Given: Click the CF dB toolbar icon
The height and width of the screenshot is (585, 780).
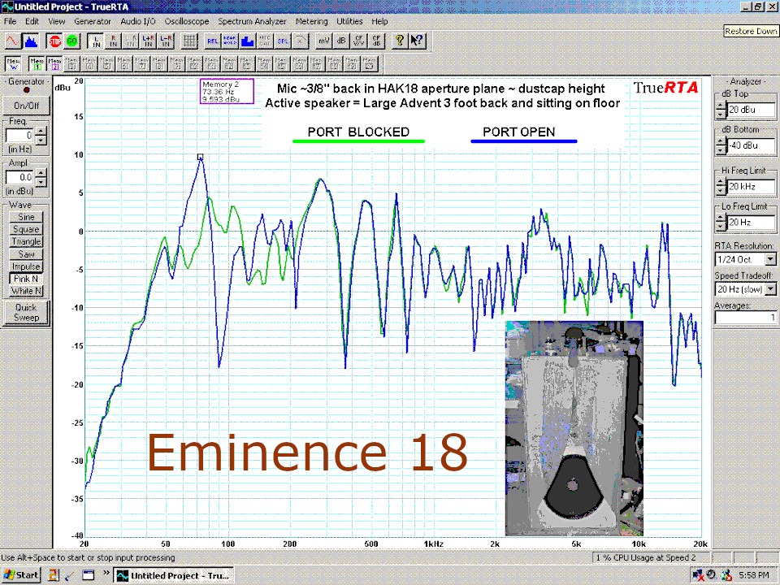Looking at the screenshot, I should pos(376,41).
